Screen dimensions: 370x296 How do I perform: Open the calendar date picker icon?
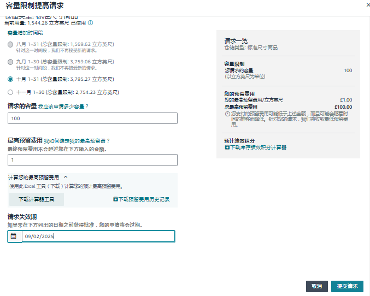point(14,236)
